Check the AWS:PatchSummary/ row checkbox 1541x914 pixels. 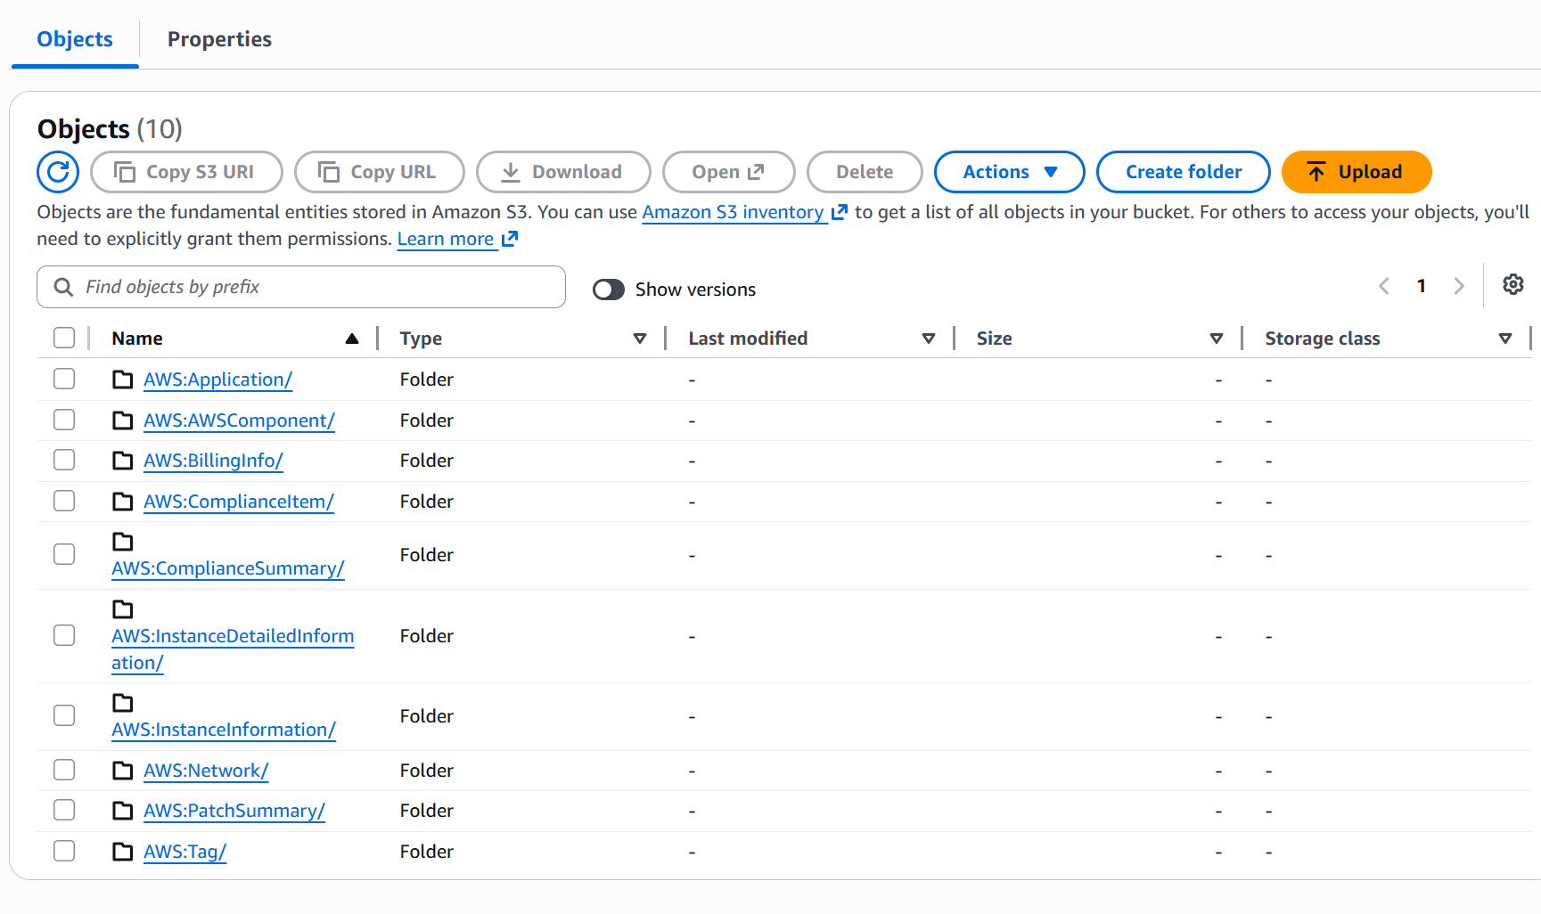point(64,810)
